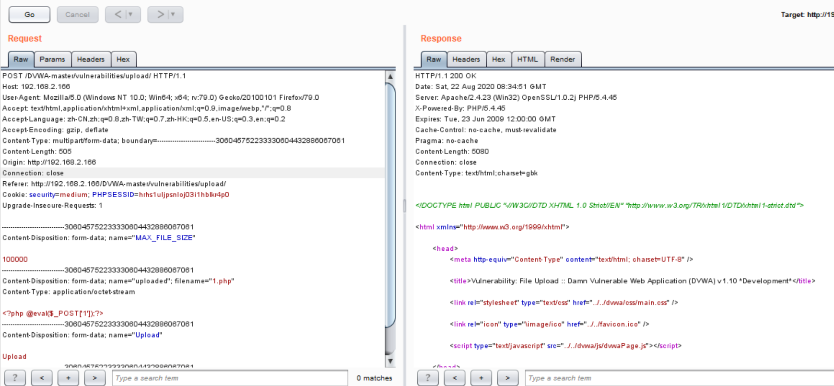Click the request scrollbar down arrow
This screenshot has width=834, height=386.
click(390, 361)
